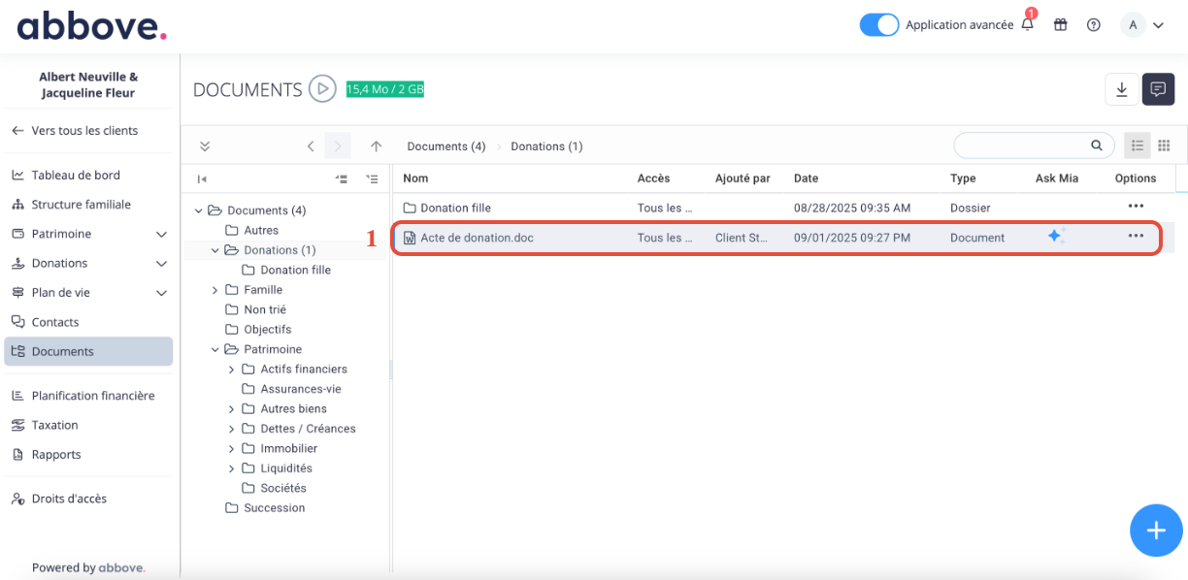Click the blue plus add button

tap(1155, 530)
